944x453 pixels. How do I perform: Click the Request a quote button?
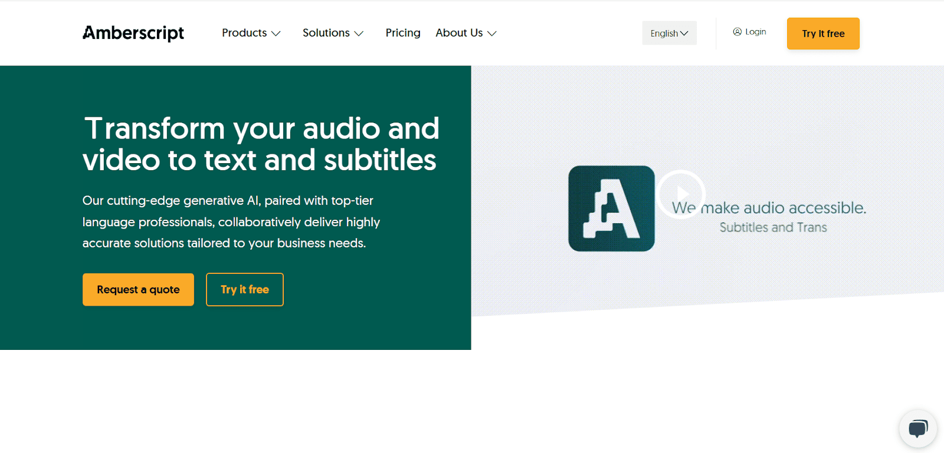[138, 289]
